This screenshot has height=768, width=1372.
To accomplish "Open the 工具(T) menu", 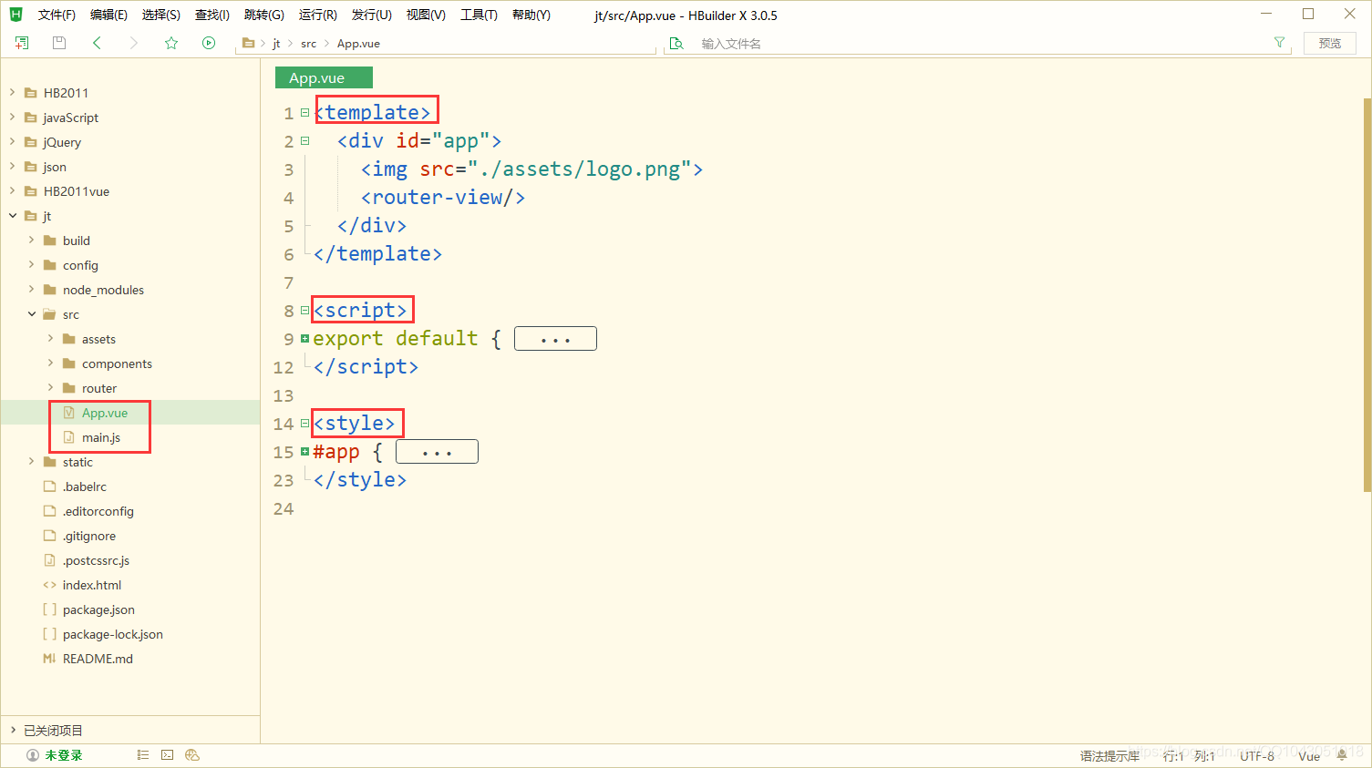I will tap(479, 15).
